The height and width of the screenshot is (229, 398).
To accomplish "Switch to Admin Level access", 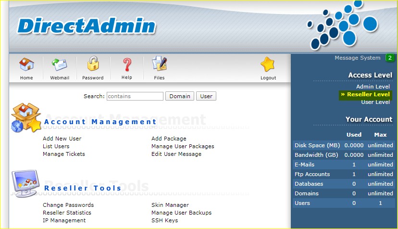I will pos(373,87).
